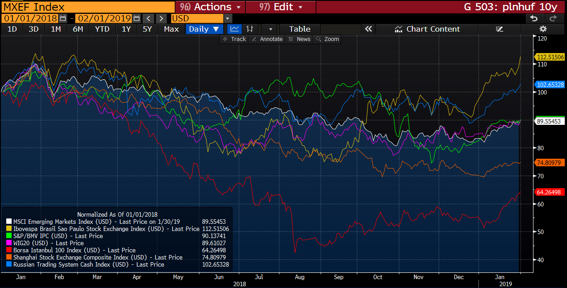Open the Daily periodicity dropdown
This screenshot has width=567, height=288.
(204, 29)
